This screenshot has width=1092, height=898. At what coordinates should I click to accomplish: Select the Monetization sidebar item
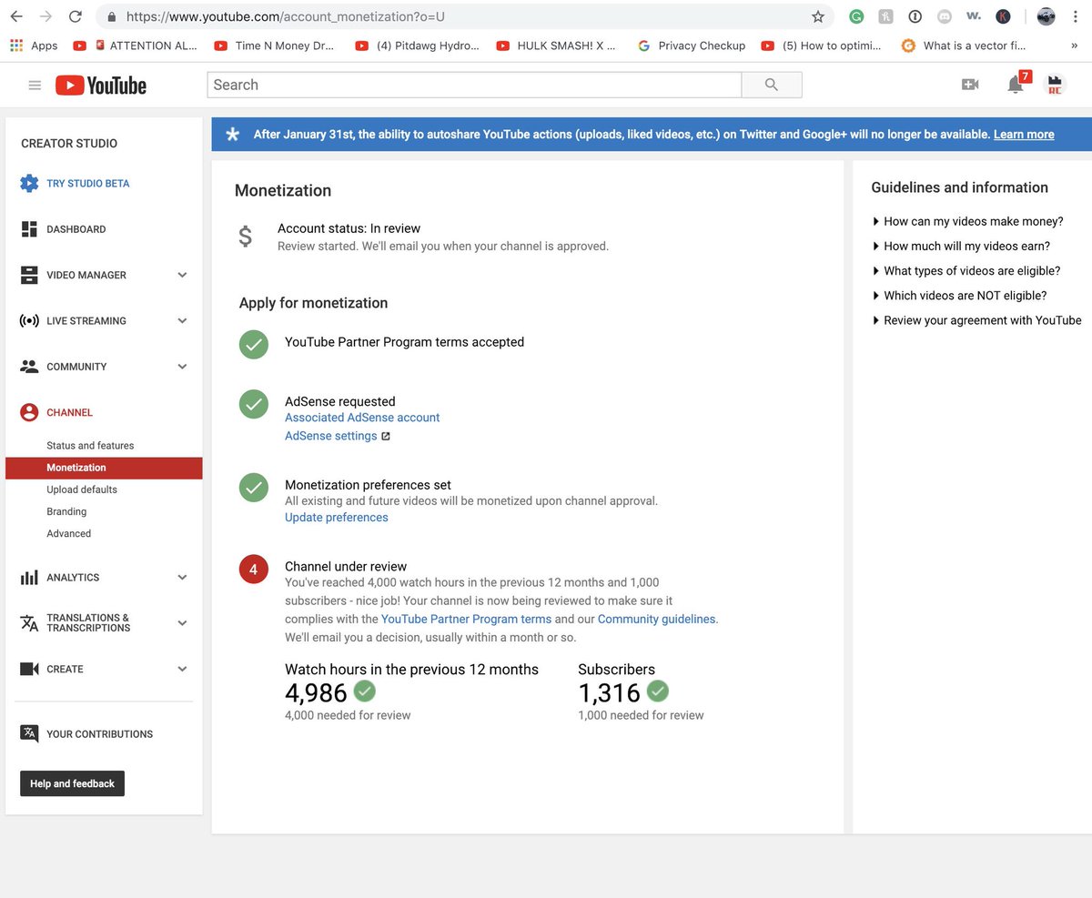point(104,468)
